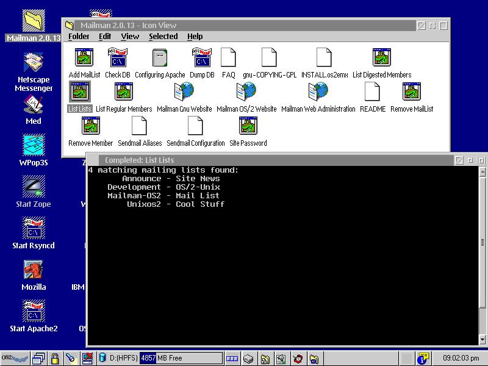Select the Start Apache2 desktop icon
488x366 pixels.
[x=34, y=310]
